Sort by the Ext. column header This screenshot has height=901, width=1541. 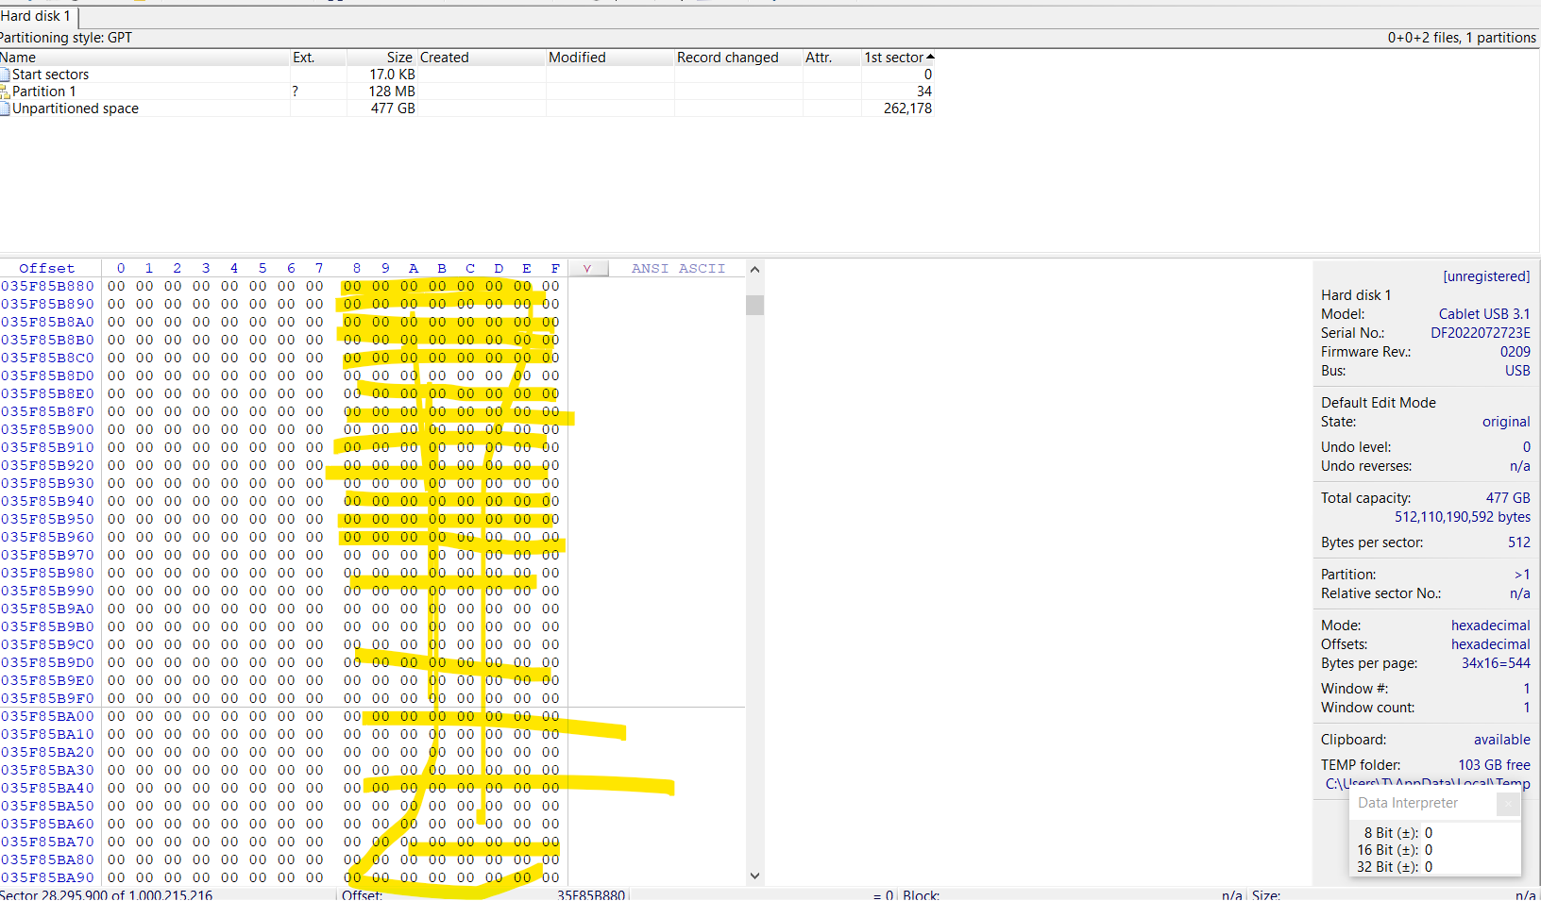(x=318, y=58)
